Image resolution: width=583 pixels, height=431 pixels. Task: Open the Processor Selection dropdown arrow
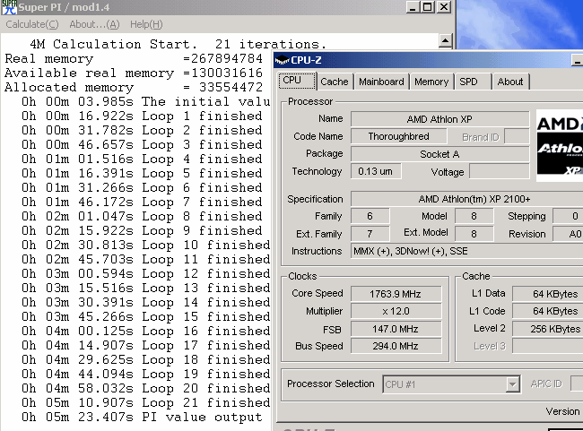coord(513,384)
